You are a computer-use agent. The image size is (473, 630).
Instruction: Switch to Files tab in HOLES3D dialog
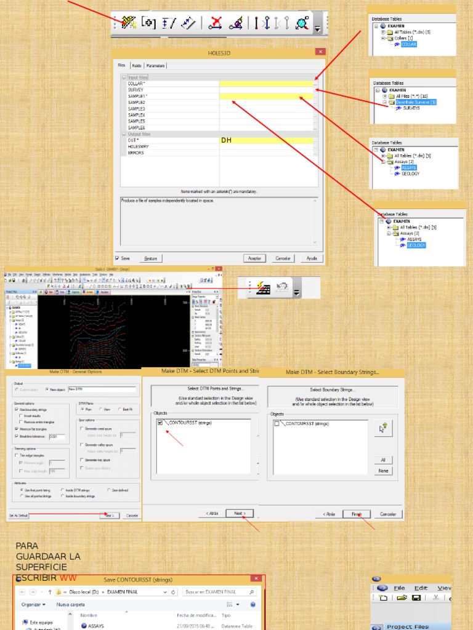[122, 65]
